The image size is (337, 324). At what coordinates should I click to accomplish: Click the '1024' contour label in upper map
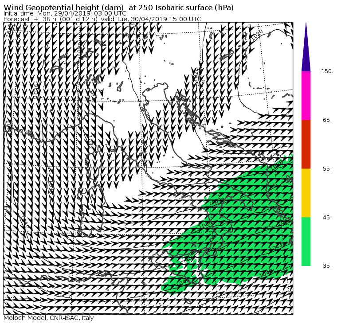click(196, 74)
